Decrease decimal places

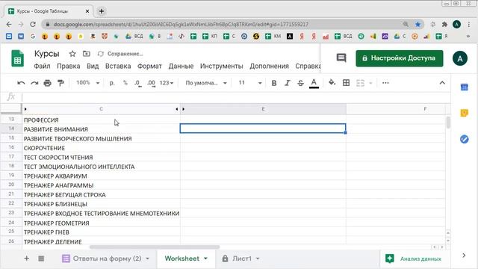(137, 83)
